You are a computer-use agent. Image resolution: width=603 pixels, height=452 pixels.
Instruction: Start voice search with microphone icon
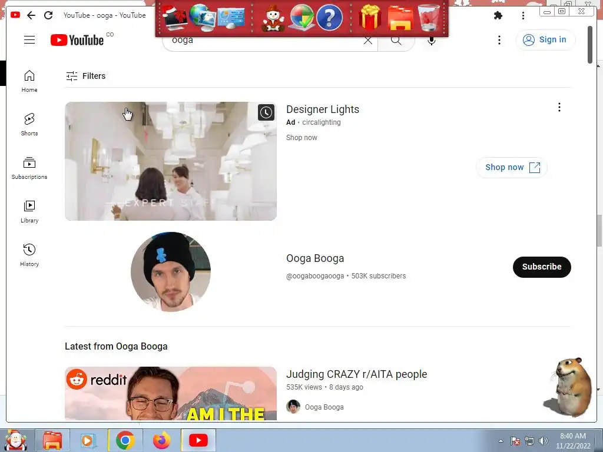432,41
